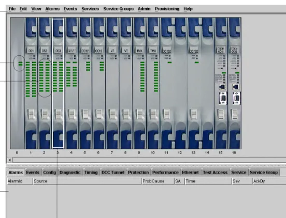Select the VT card in slot 7

[x=112, y=83]
